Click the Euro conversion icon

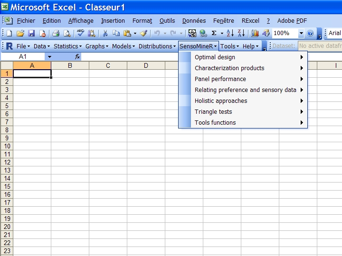(x=192, y=33)
